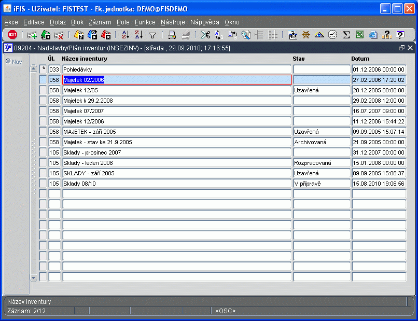Click the context help question mark window icon
Viewport: 418px width, 321px height.
tap(400, 35)
